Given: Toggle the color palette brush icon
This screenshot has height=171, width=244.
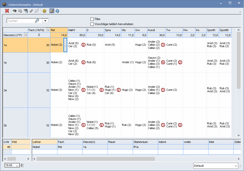Looking at the screenshot, I should point(52,11).
